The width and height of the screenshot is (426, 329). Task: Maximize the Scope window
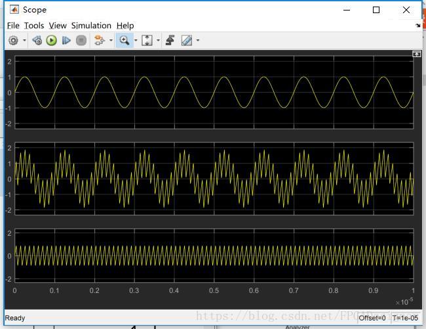click(x=376, y=10)
